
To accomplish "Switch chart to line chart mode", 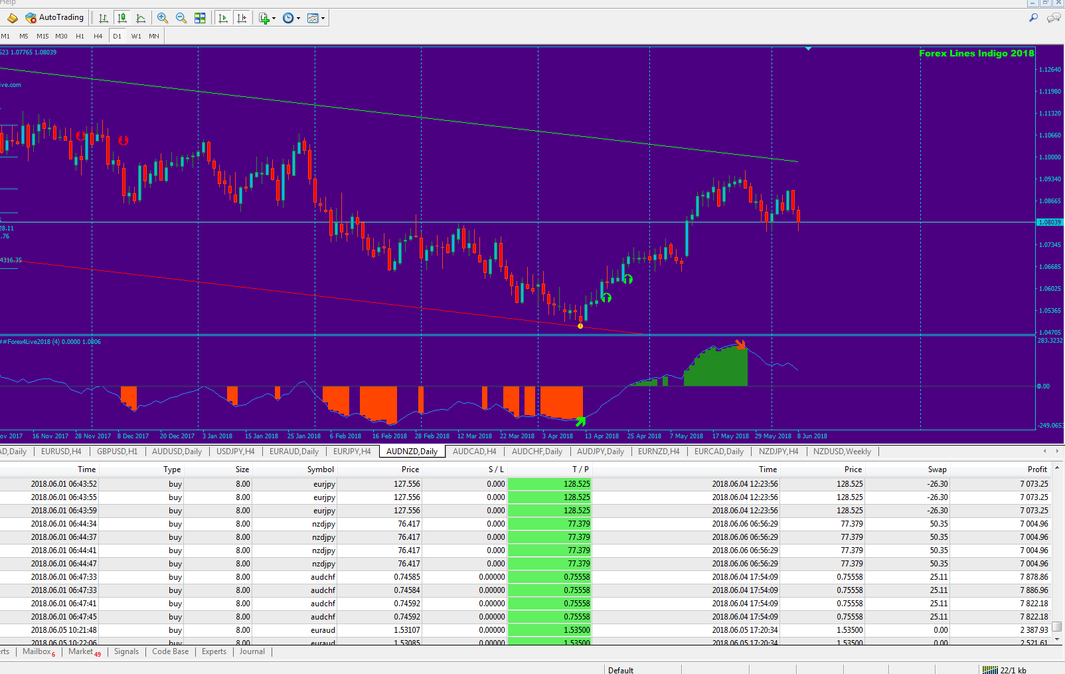I will 141,18.
